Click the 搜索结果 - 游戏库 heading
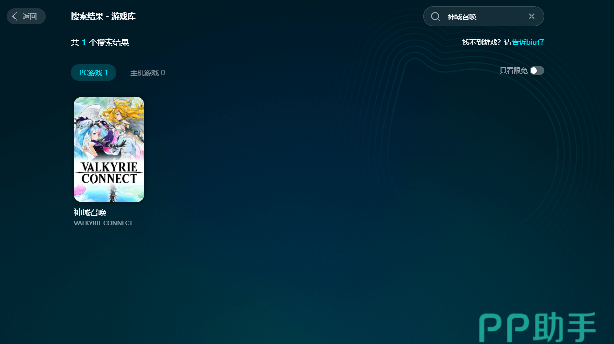614x344 pixels. click(103, 16)
